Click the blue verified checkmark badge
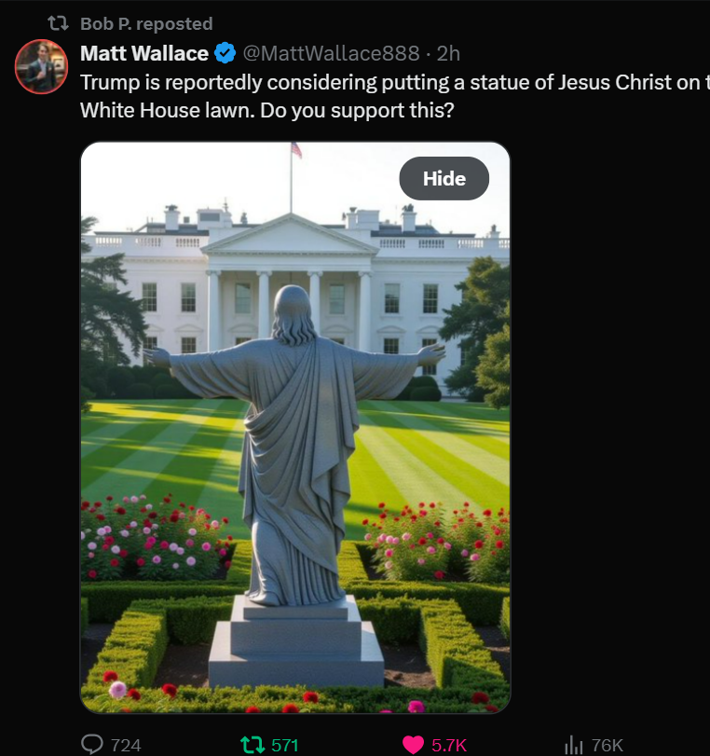 pos(225,53)
